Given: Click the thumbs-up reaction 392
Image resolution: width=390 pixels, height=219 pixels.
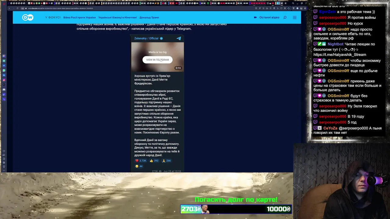Looking at the screenshot, I should (154, 161).
